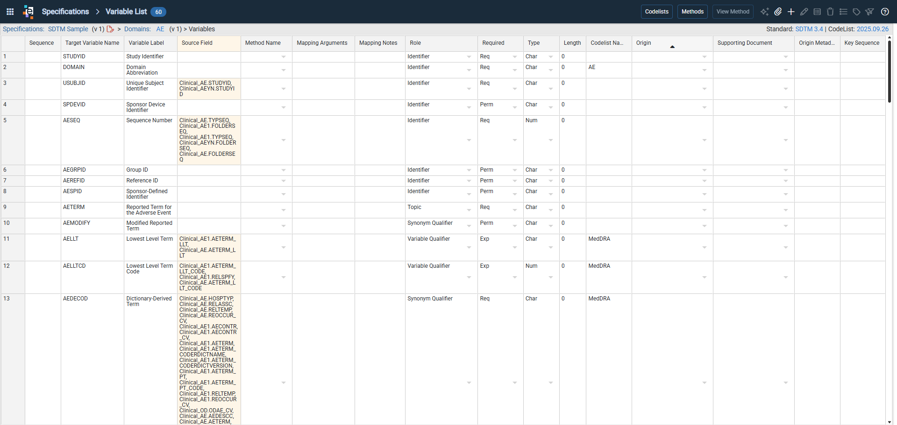Click the vertical scrollbar thumb
This screenshot has width=897, height=425.
click(x=890, y=71)
